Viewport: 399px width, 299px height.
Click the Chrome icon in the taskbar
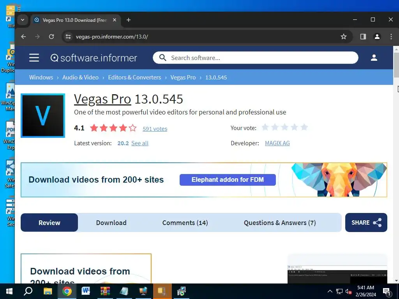point(67,291)
